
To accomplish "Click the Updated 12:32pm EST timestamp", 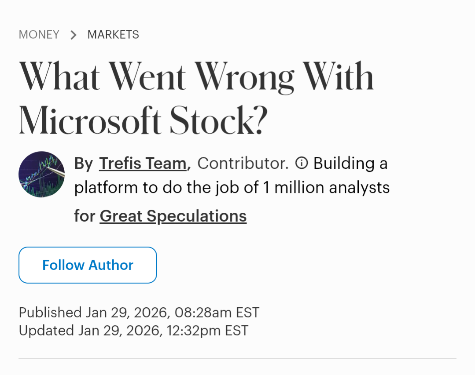I will point(207,331).
